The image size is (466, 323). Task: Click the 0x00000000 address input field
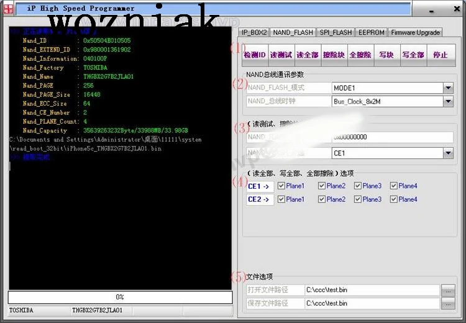click(x=392, y=137)
